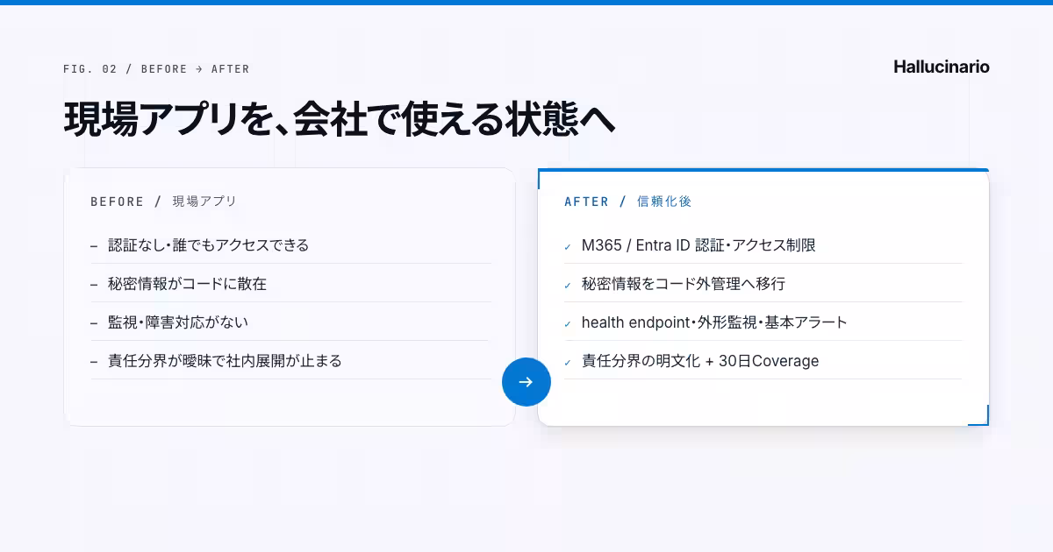1053x552 pixels.
Task: Click the dash bullet beside '秘密情報がコードに散在'
Action: [x=94, y=285]
